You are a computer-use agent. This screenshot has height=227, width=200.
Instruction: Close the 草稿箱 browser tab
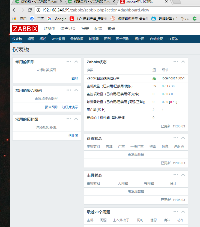(x=61, y=2)
